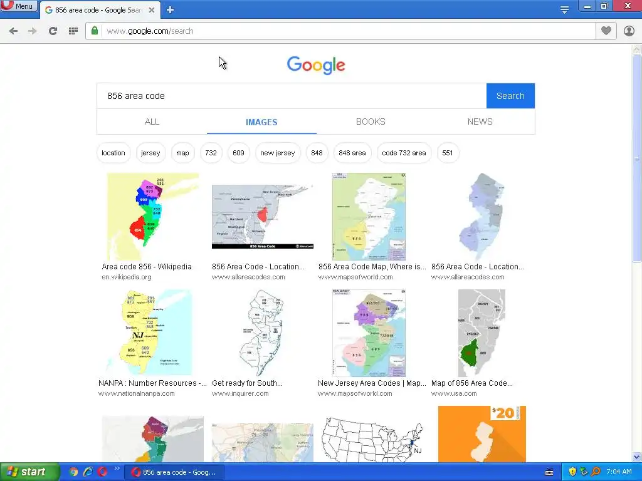642x481 pixels.
Task: Go forward with the forward arrow
Action: click(33, 31)
